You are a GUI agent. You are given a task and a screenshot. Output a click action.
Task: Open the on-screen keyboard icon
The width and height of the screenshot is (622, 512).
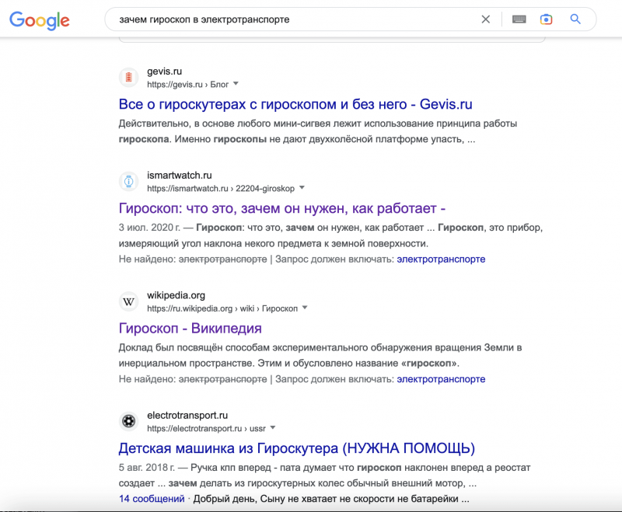(x=519, y=19)
